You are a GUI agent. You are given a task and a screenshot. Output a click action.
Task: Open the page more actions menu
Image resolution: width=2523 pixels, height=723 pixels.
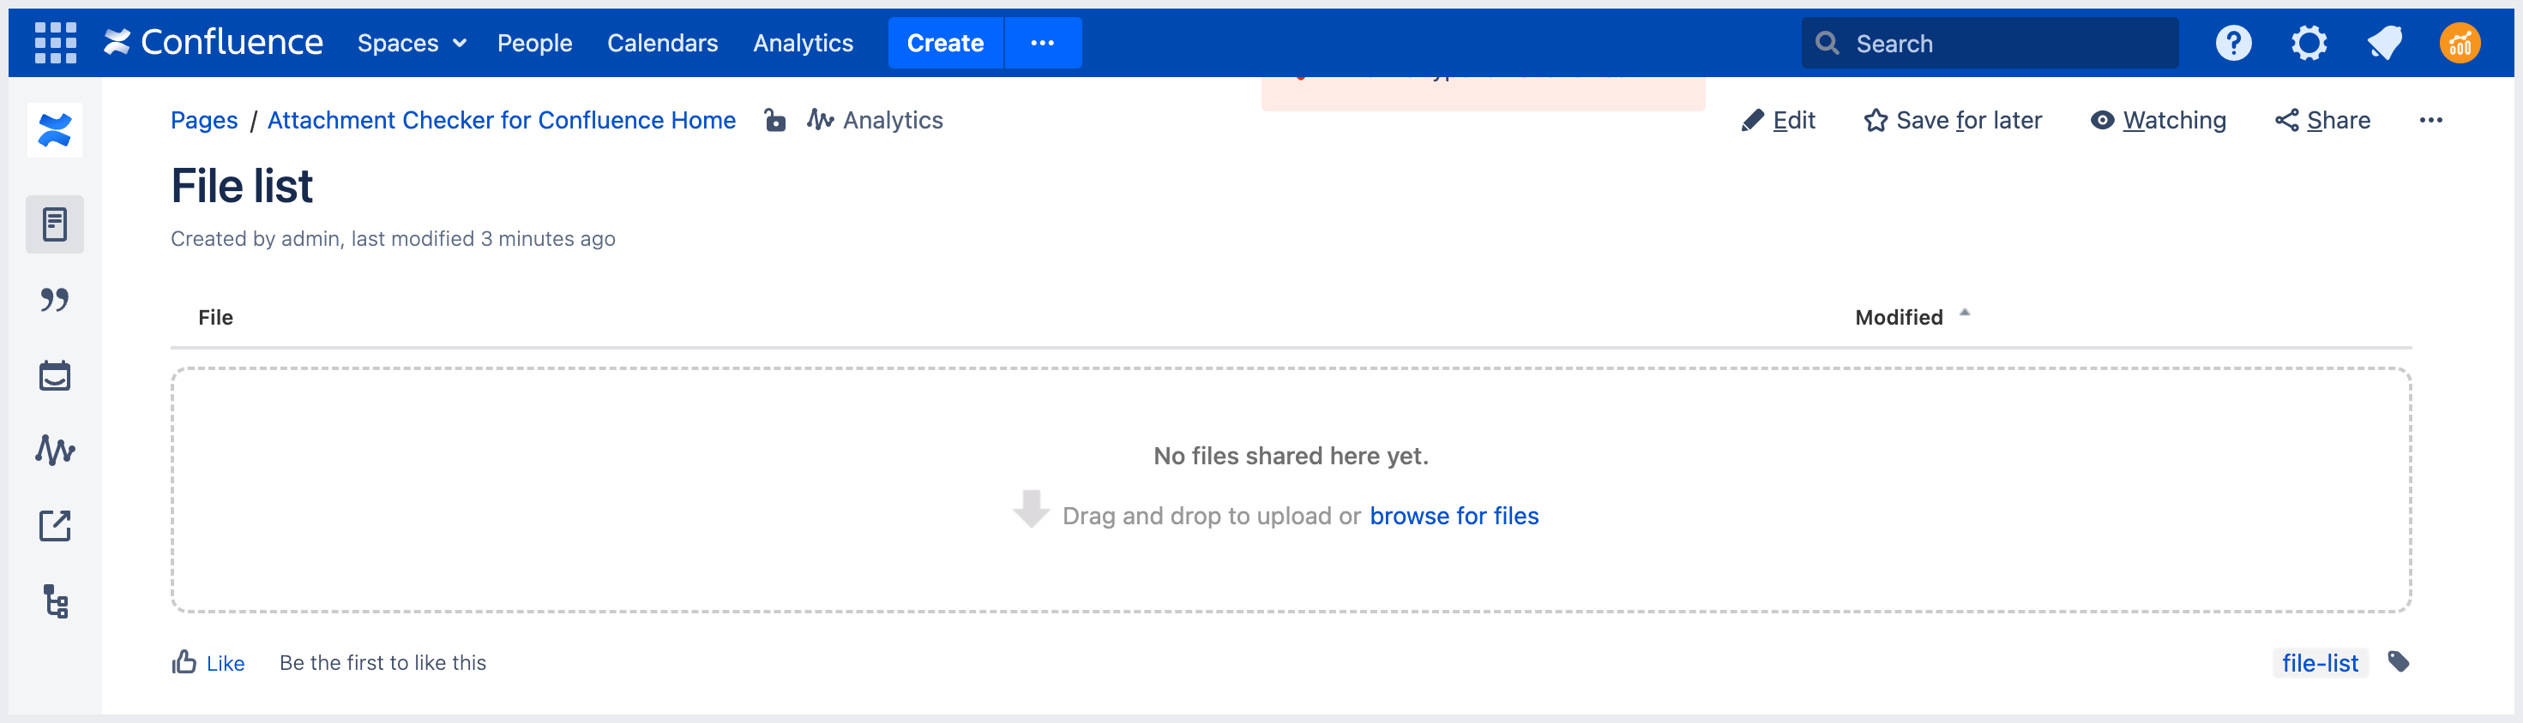pyautogui.click(x=2430, y=120)
